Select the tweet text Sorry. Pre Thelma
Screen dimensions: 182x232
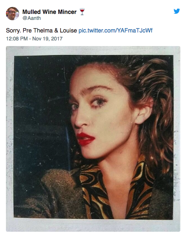[x=29, y=30]
